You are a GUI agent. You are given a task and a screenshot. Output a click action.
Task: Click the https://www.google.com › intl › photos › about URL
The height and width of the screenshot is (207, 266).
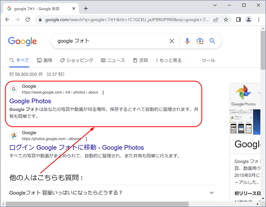pyautogui.click(x=60, y=92)
